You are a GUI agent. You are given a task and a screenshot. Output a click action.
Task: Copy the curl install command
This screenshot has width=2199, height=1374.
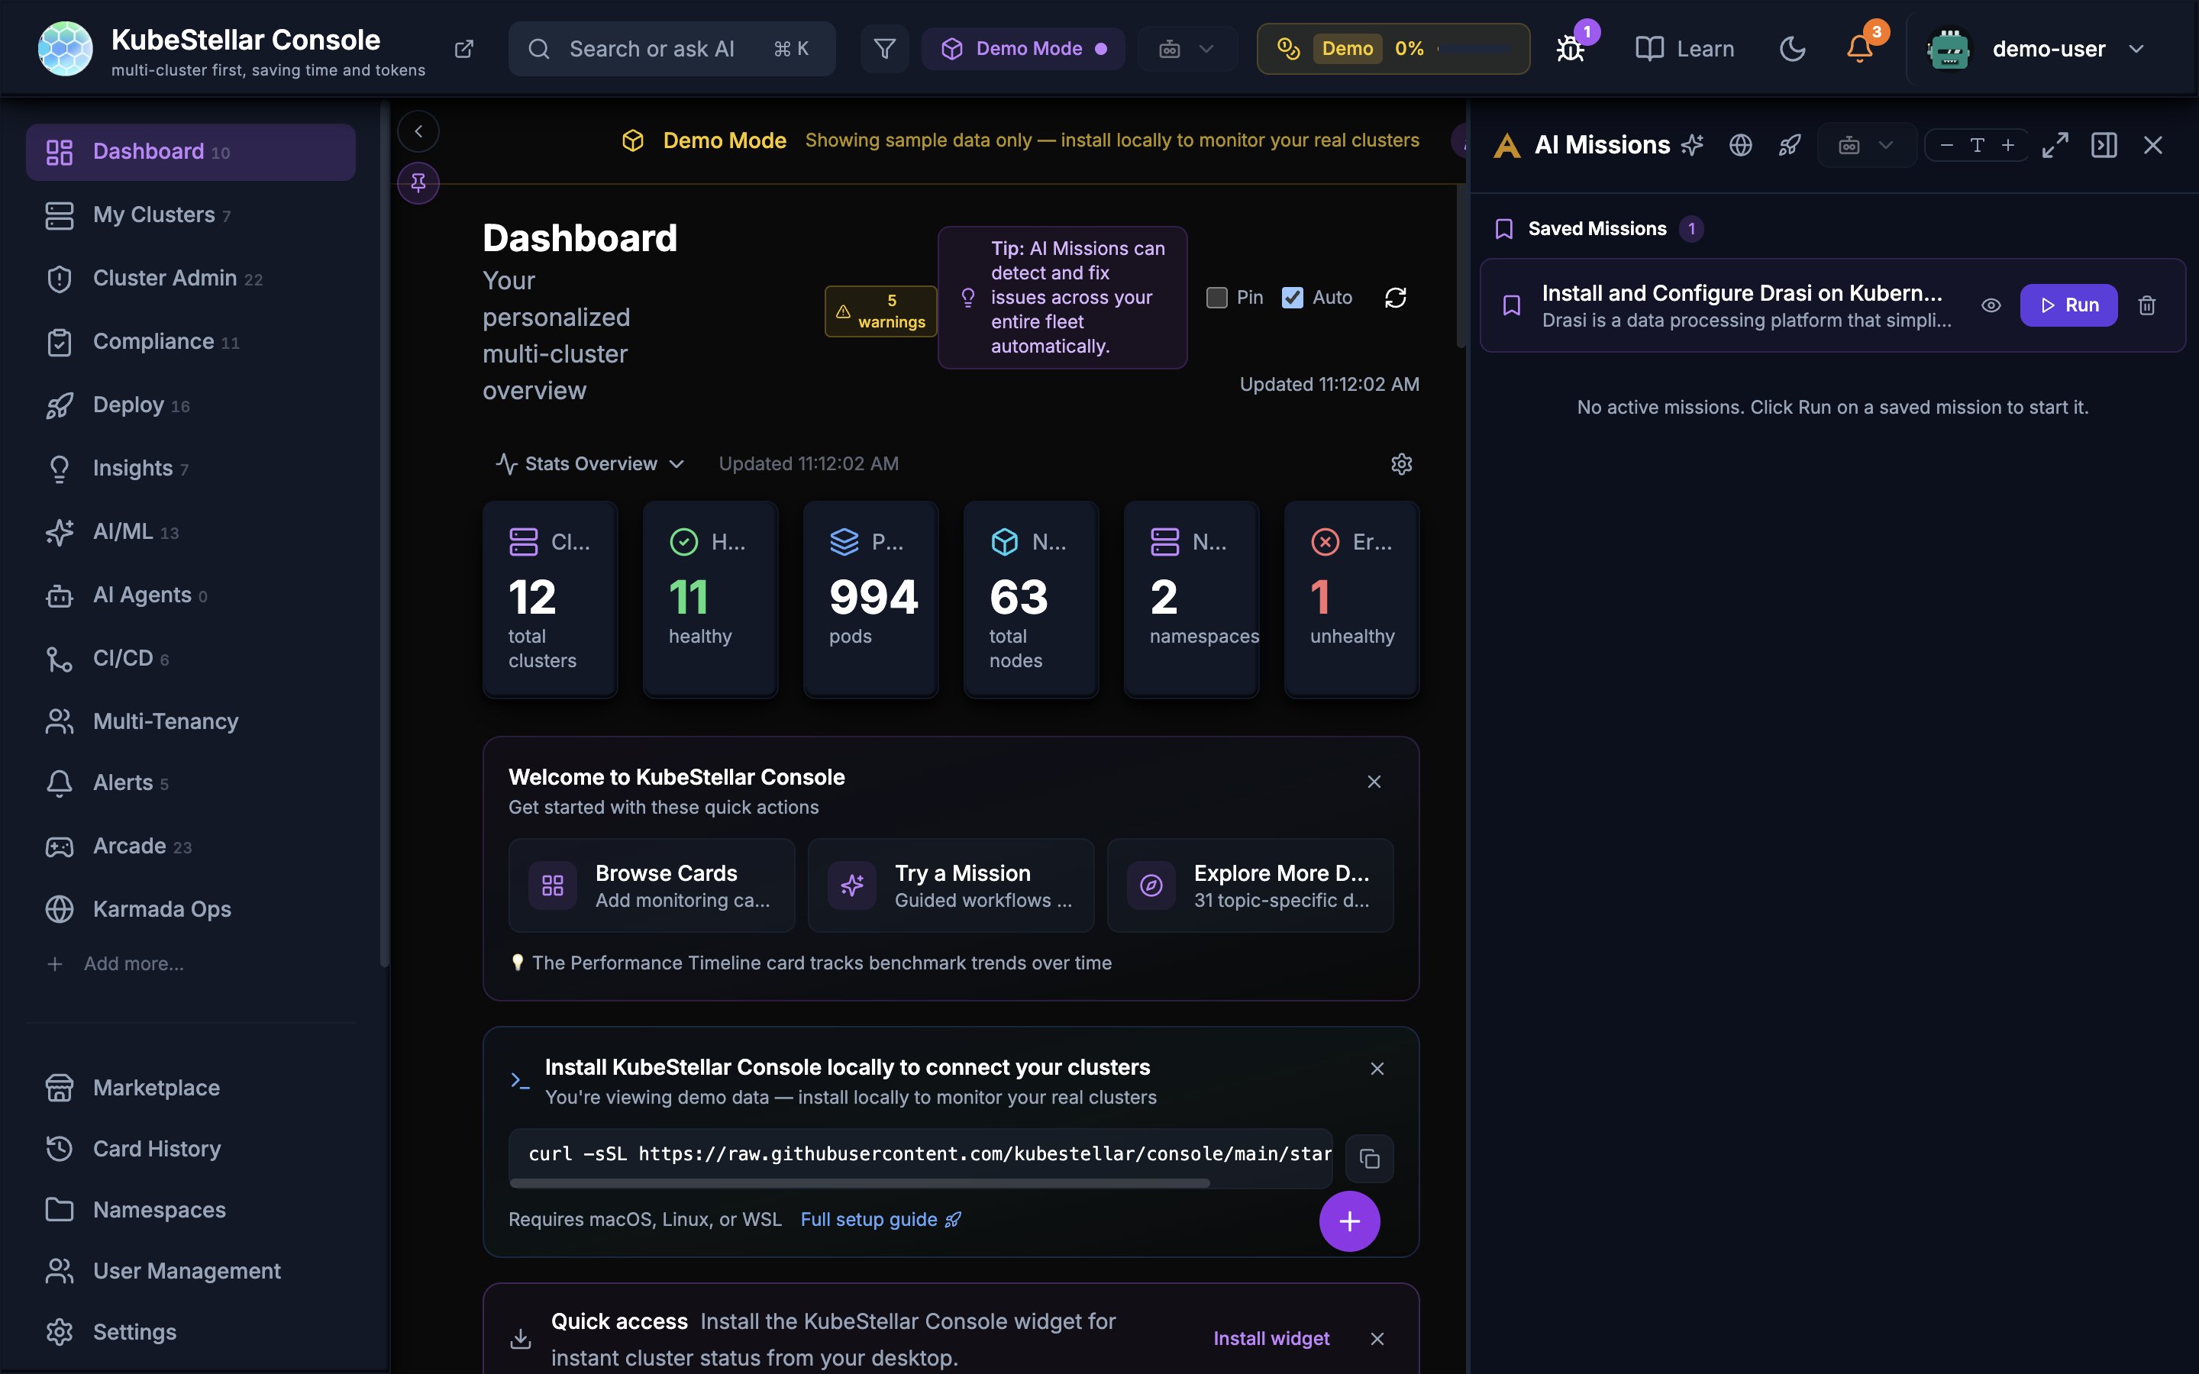[1369, 1159]
